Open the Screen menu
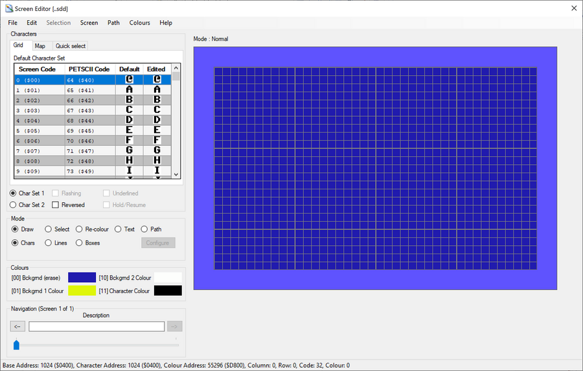 tap(89, 23)
